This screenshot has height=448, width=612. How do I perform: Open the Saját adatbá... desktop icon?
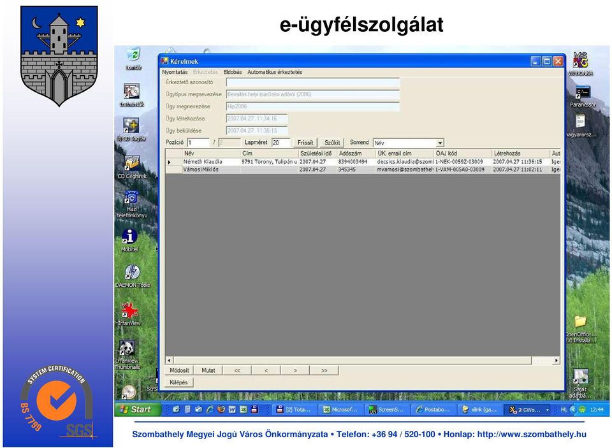coord(580,383)
